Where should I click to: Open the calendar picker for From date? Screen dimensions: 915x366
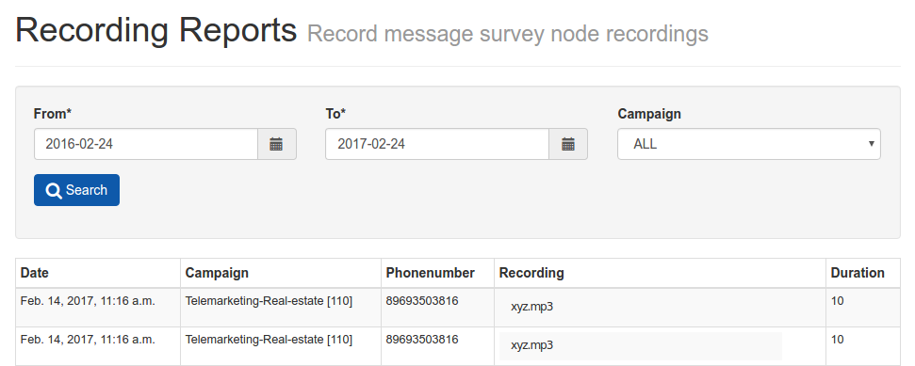pyautogui.click(x=277, y=144)
